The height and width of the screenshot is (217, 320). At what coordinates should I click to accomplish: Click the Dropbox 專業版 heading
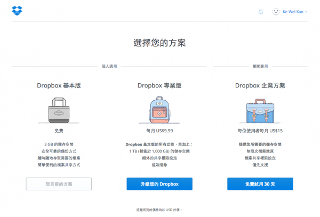[159, 85]
